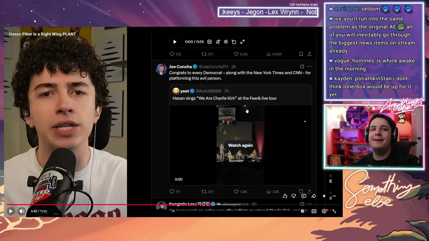Click the Kangmin Lee display name
429x241 pixels.
189,204
